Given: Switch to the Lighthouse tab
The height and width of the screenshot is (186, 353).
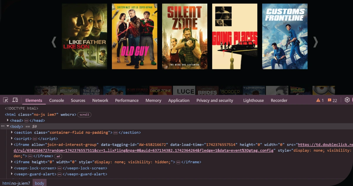Looking at the screenshot, I should click(x=253, y=100).
